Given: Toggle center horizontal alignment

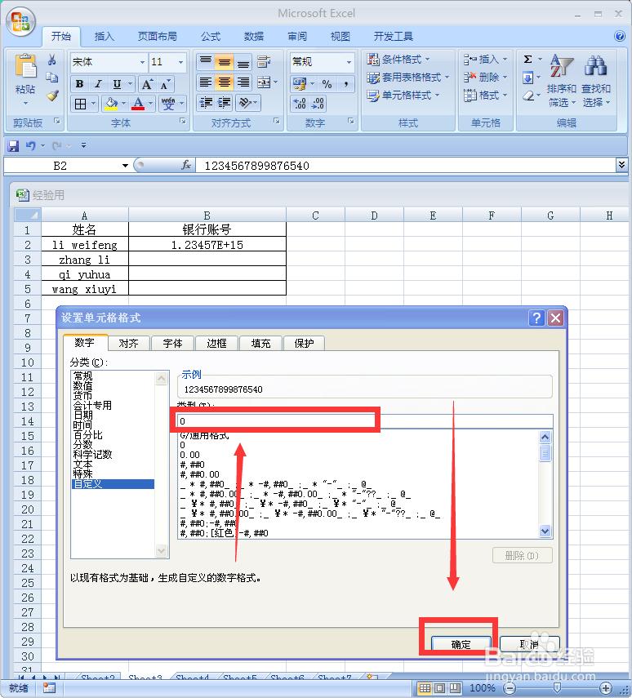Looking at the screenshot, I should point(224,82).
